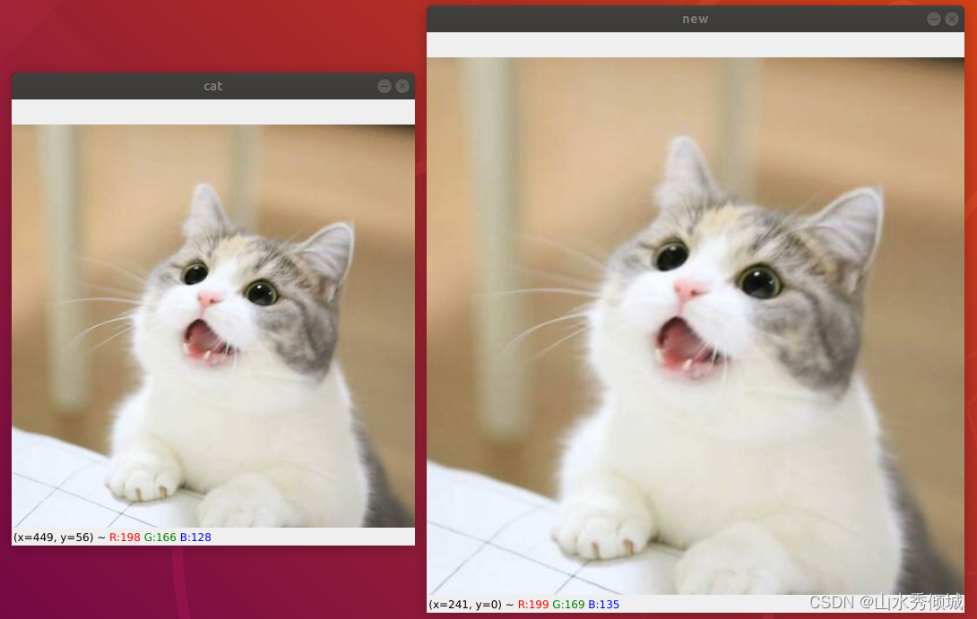Image resolution: width=977 pixels, height=619 pixels.
Task: Click the cat image in cat window
Action: 213,326
